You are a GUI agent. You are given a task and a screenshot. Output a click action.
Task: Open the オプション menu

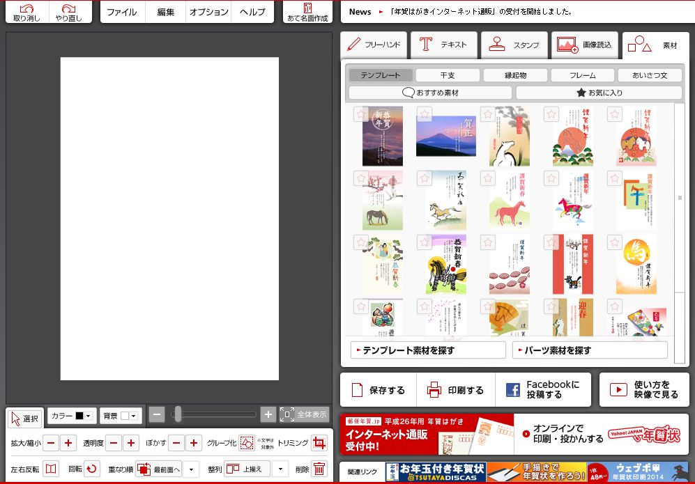(x=208, y=12)
